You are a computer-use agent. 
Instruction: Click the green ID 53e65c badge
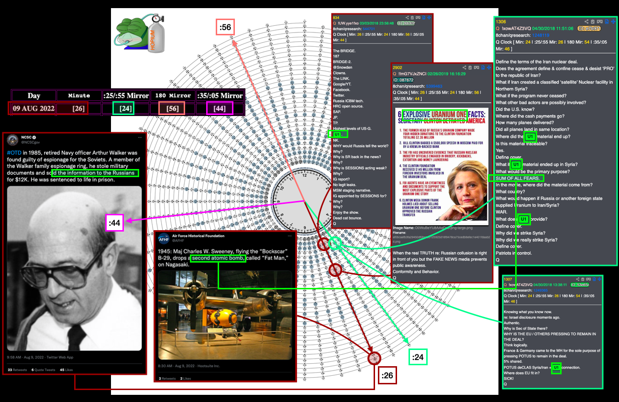tap(580, 285)
